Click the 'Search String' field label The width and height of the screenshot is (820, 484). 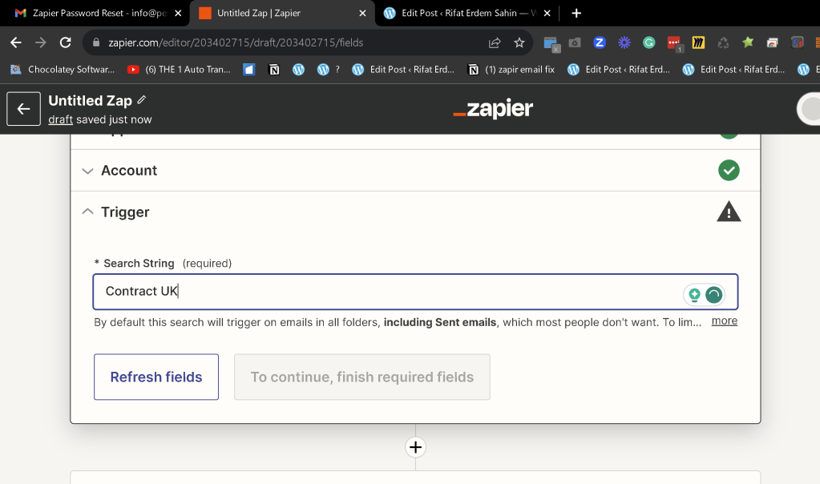[x=139, y=264]
